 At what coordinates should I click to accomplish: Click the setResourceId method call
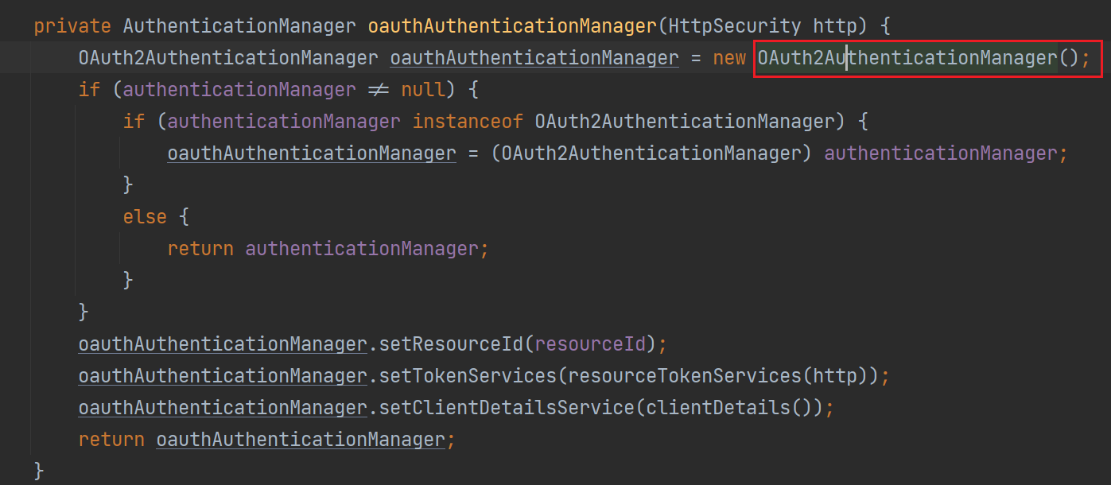click(450, 344)
